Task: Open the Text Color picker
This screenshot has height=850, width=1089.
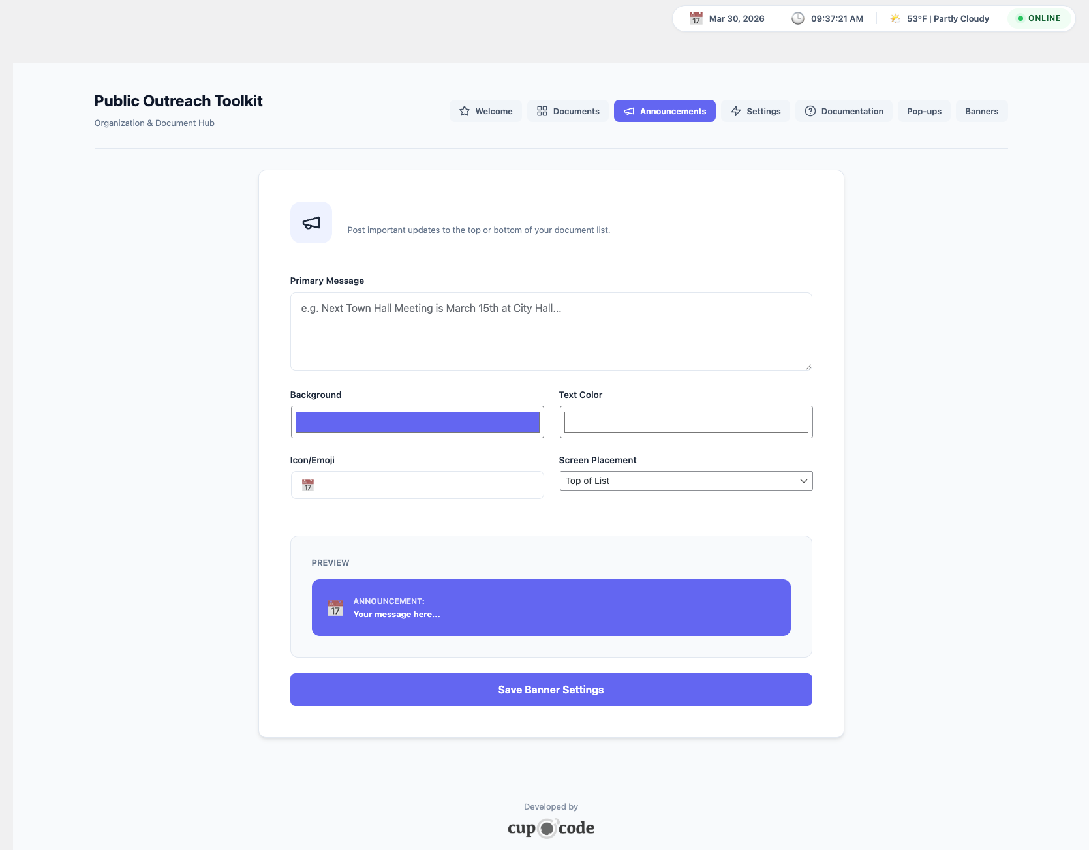Action: [x=686, y=422]
